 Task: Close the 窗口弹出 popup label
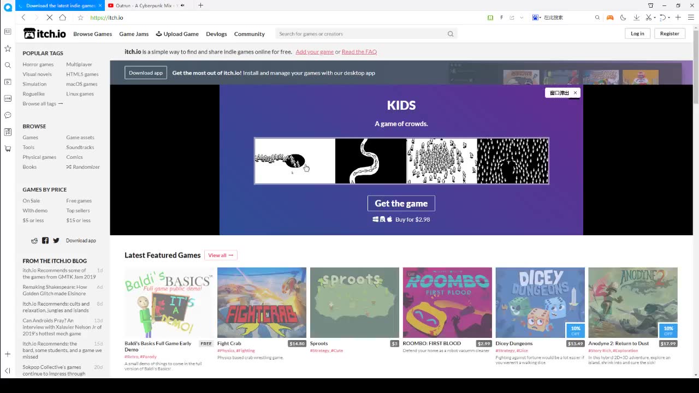[575, 93]
